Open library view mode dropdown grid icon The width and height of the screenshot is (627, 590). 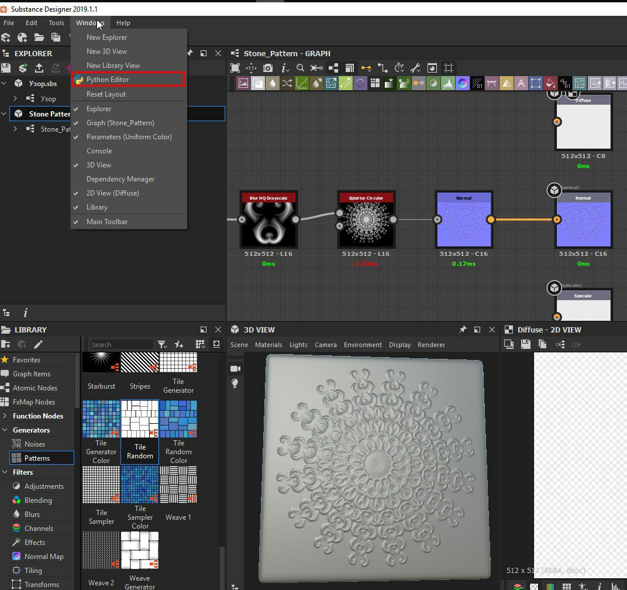[x=201, y=344]
